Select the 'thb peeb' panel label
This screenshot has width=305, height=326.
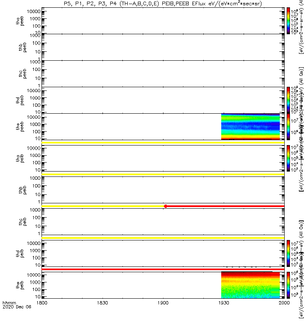click(x=22, y=47)
